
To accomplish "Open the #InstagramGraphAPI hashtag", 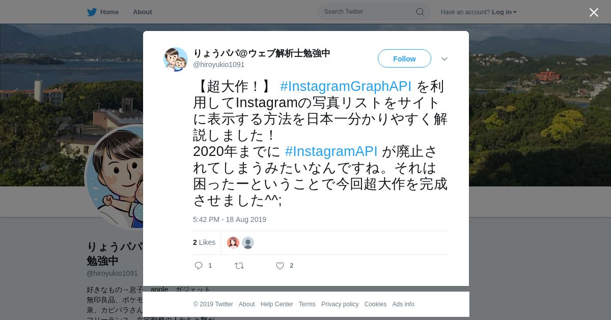I will [x=346, y=86].
